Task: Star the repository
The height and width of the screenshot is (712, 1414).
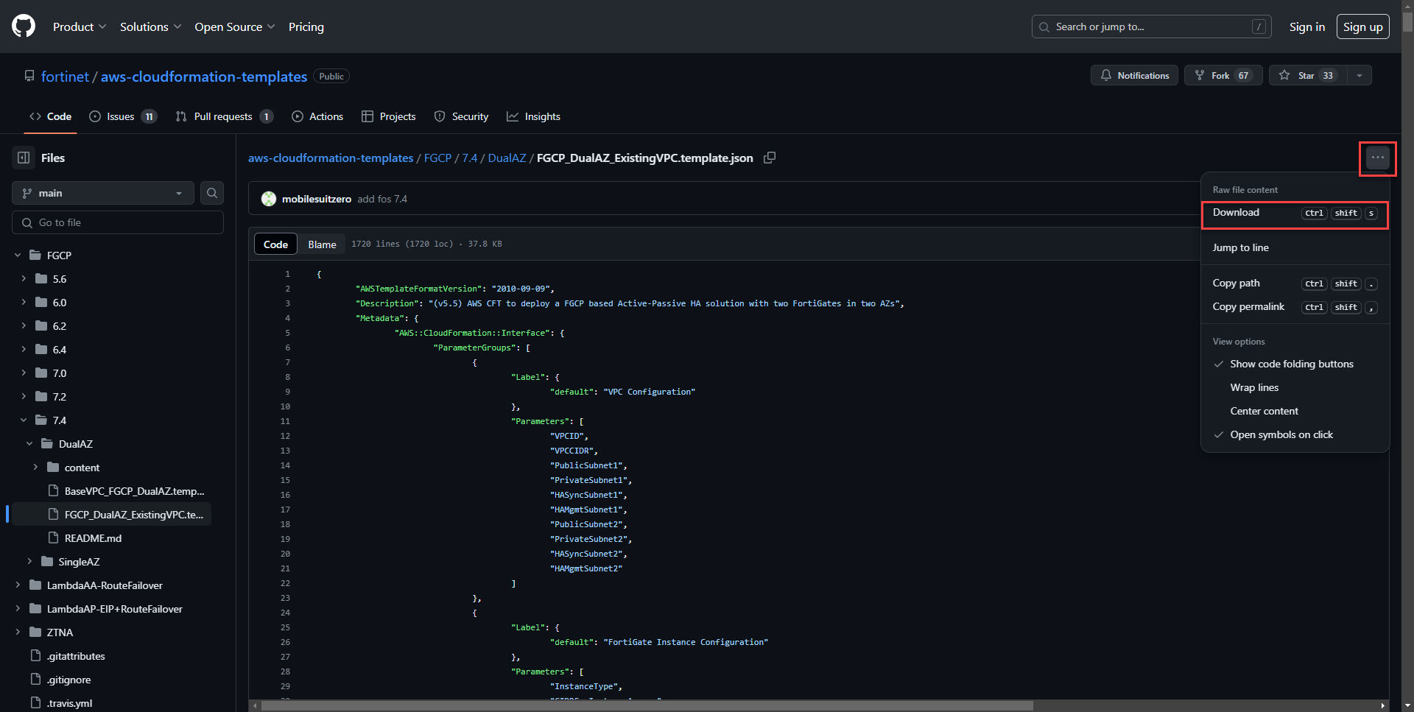Action: (x=1307, y=75)
